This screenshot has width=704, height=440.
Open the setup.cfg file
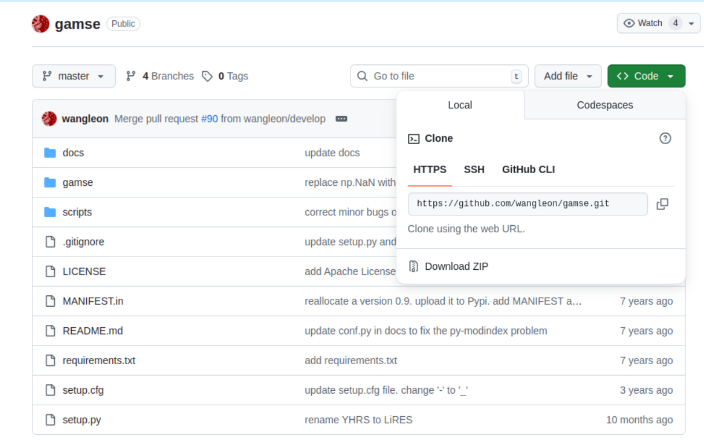[x=83, y=390]
